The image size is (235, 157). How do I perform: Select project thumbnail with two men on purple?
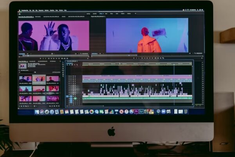pos(25,79)
